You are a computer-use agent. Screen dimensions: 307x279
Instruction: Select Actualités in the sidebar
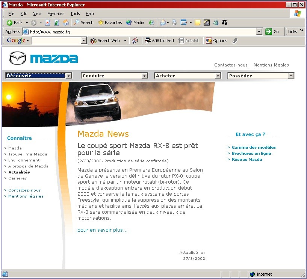tap(19, 172)
